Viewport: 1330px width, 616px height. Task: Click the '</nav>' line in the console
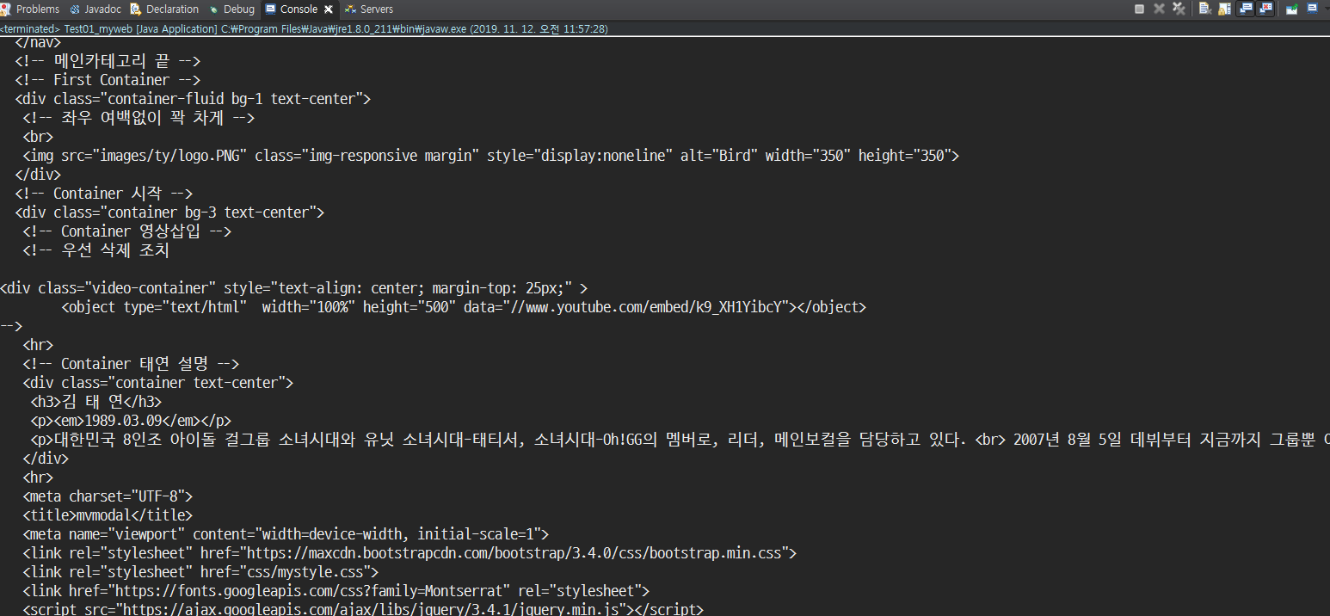point(37,42)
